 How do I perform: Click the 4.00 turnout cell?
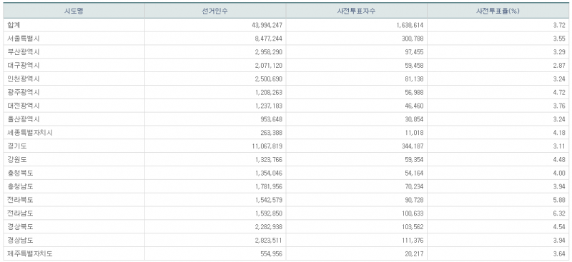pyautogui.click(x=560, y=173)
